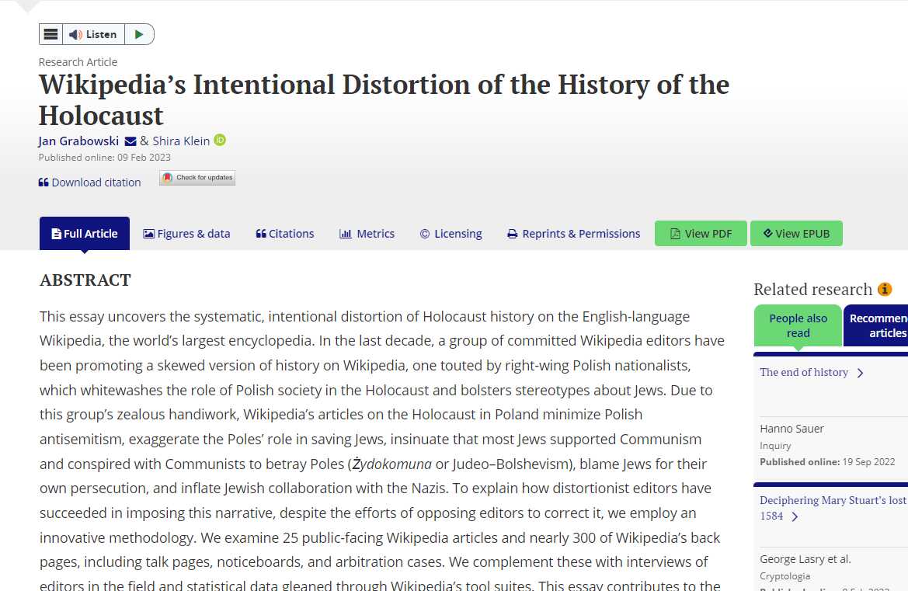Click the View PDF button
This screenshot has height=591, width=908.
click(701, 233)
